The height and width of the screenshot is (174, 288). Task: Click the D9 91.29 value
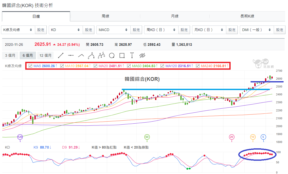(x=71, y=147)
